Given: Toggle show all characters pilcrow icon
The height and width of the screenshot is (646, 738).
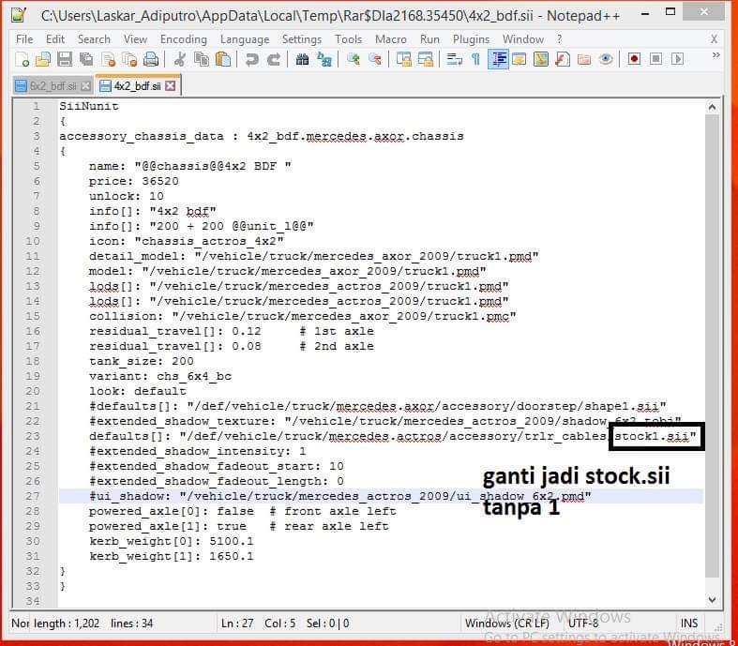Looking at the screenshot, I should tap(475, 59).
